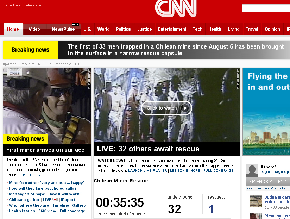Open the Judge orders story thumbnail

click(256, 201)
